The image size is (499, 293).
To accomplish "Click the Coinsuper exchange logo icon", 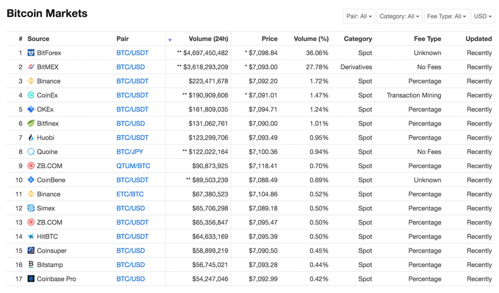I will (31, 250).
